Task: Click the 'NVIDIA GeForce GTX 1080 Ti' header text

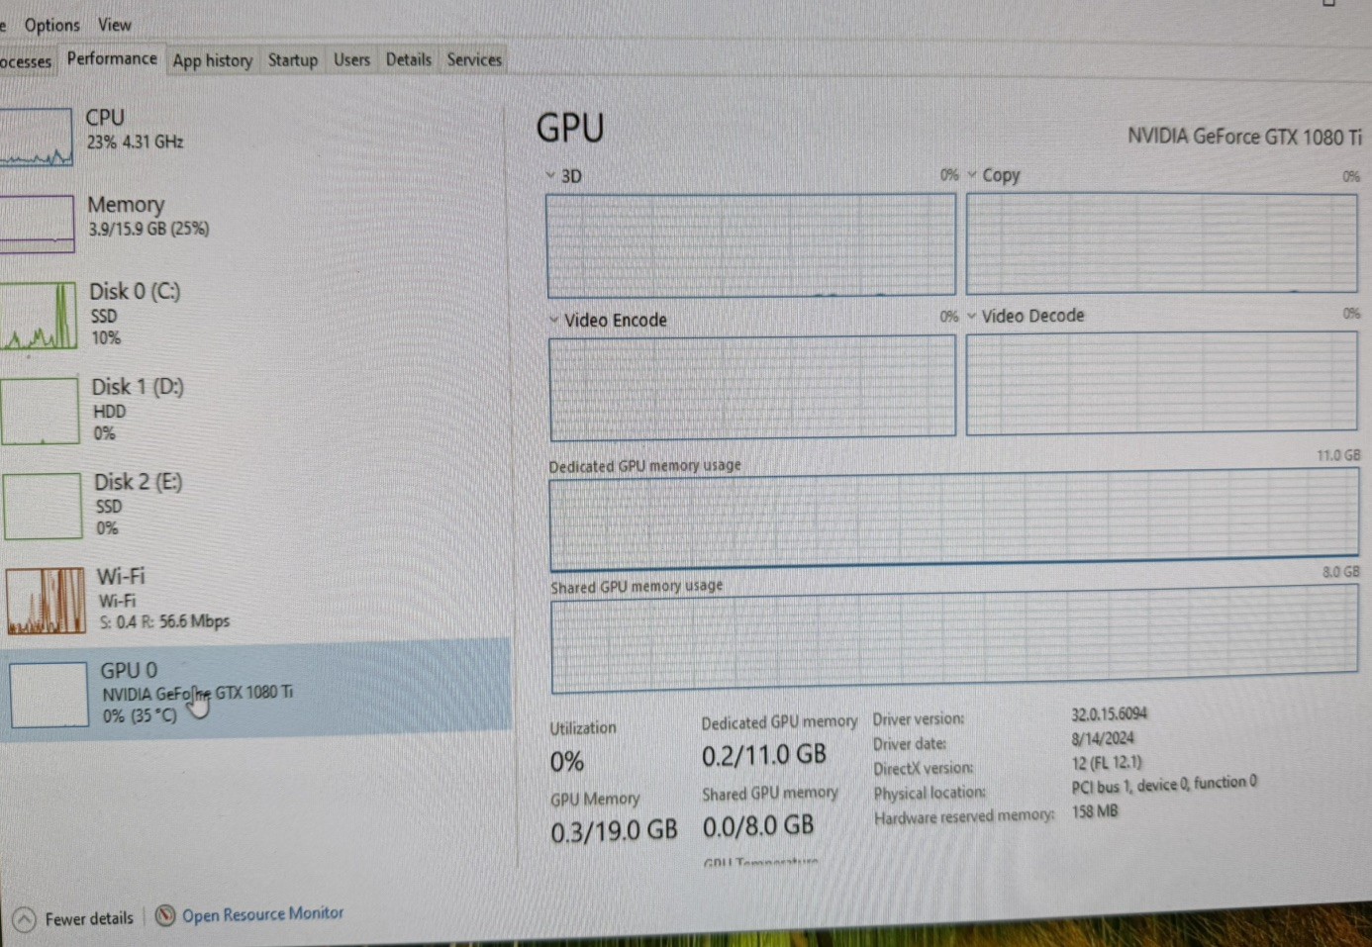Action: [x=1244, y=137]
